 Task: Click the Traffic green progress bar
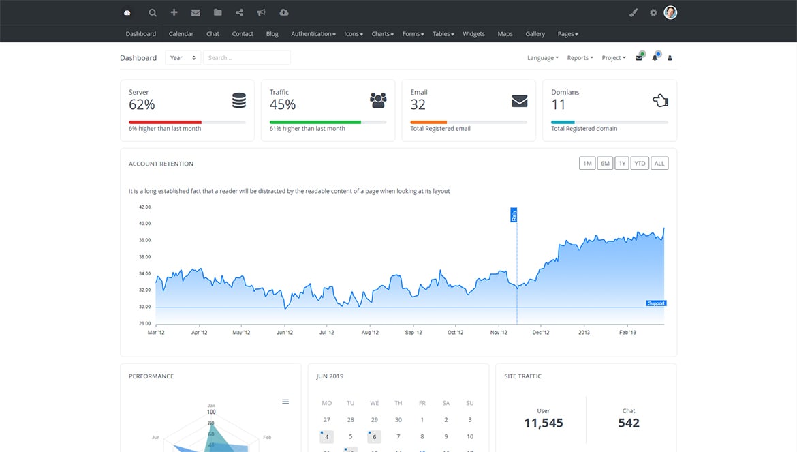315,122
